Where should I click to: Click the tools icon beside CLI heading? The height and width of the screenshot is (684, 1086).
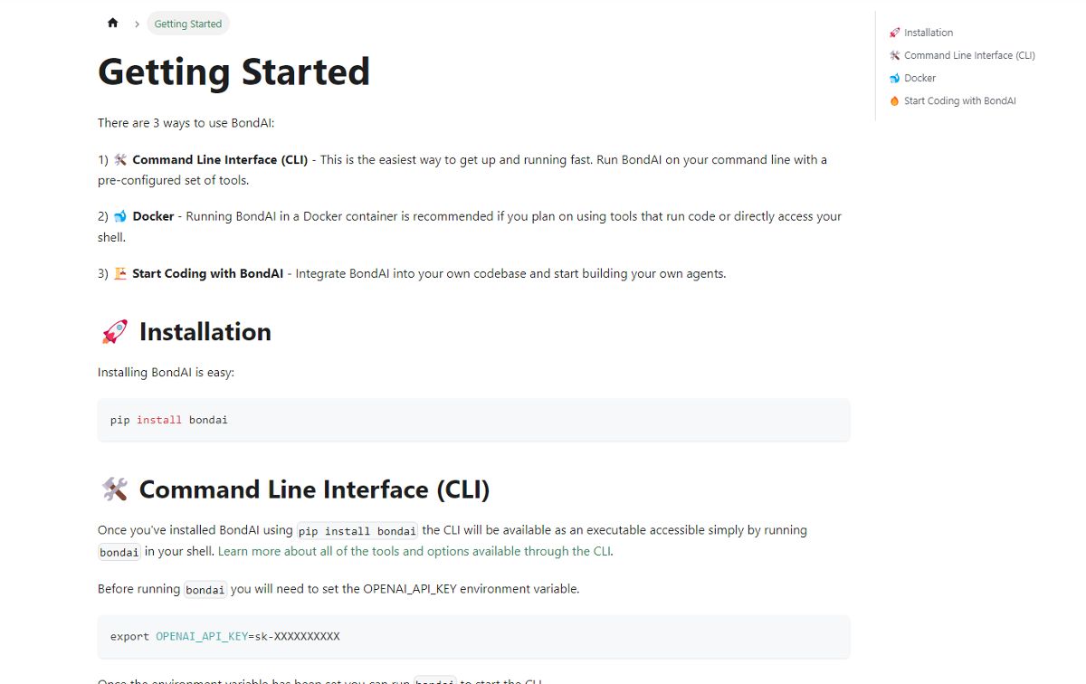114,490
